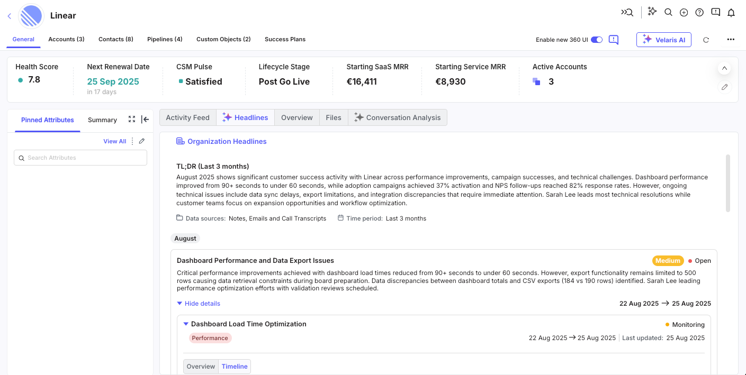Toggle Enable new 360 UI switch

[597, 40]
